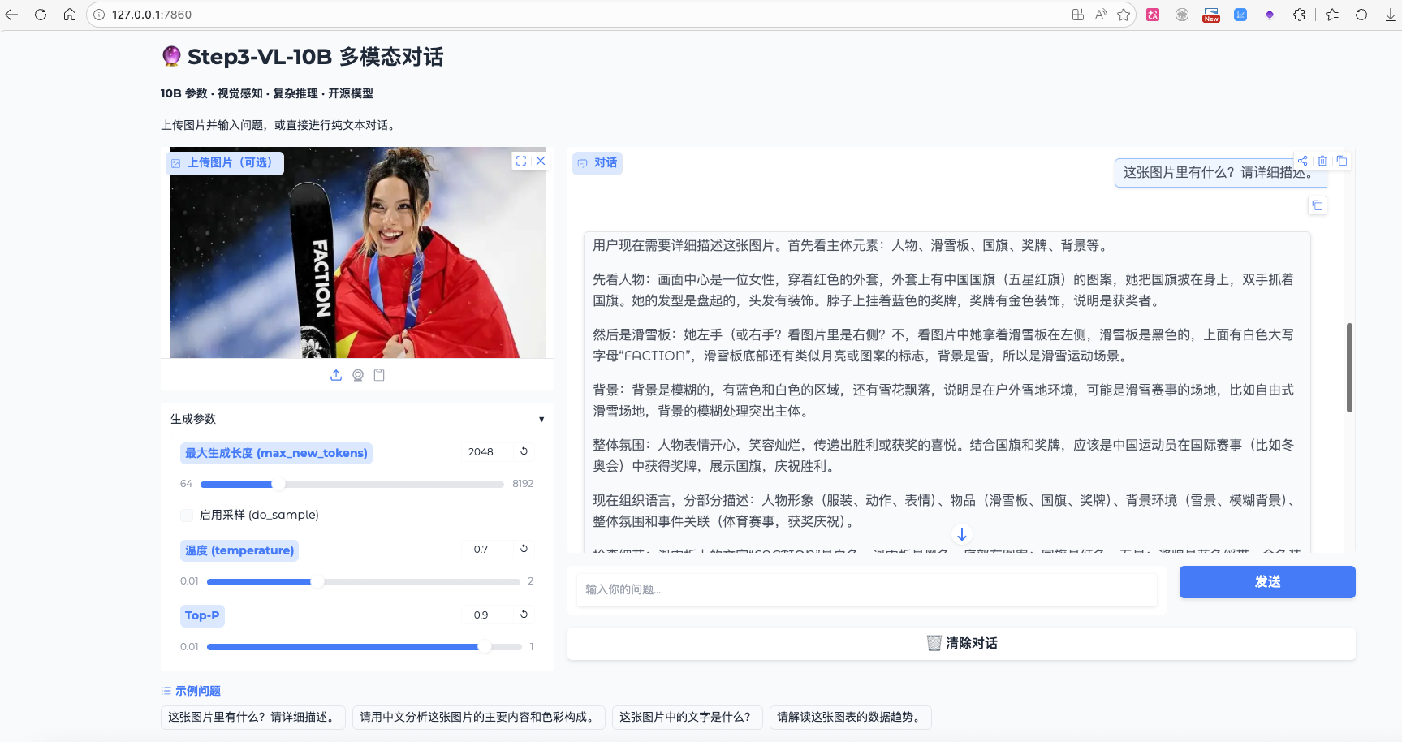Paste image from clipboard icon
This screenshot has height=742, width=1402.
point(378,374)
